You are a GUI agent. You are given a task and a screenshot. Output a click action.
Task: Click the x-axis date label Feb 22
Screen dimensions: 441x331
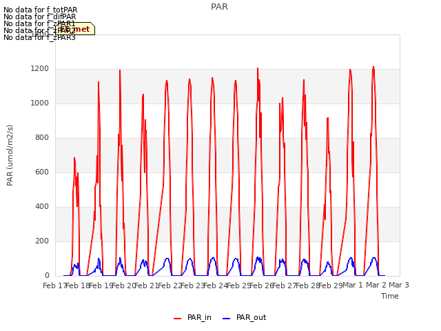170,285
